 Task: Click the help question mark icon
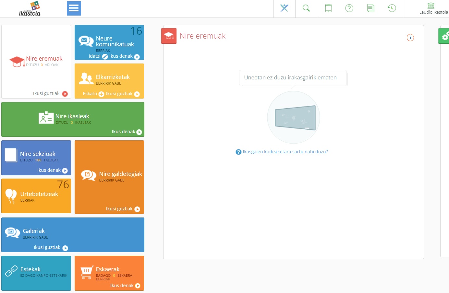(349, 8)
